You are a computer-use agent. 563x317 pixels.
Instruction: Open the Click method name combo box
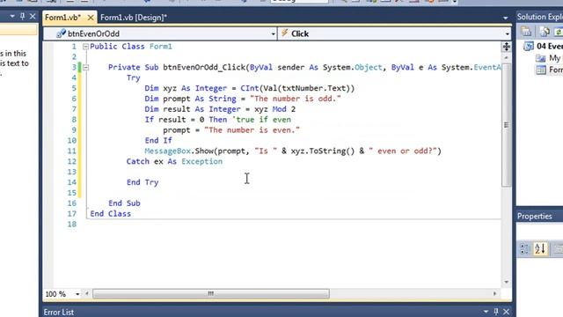(x=394, y=33)
